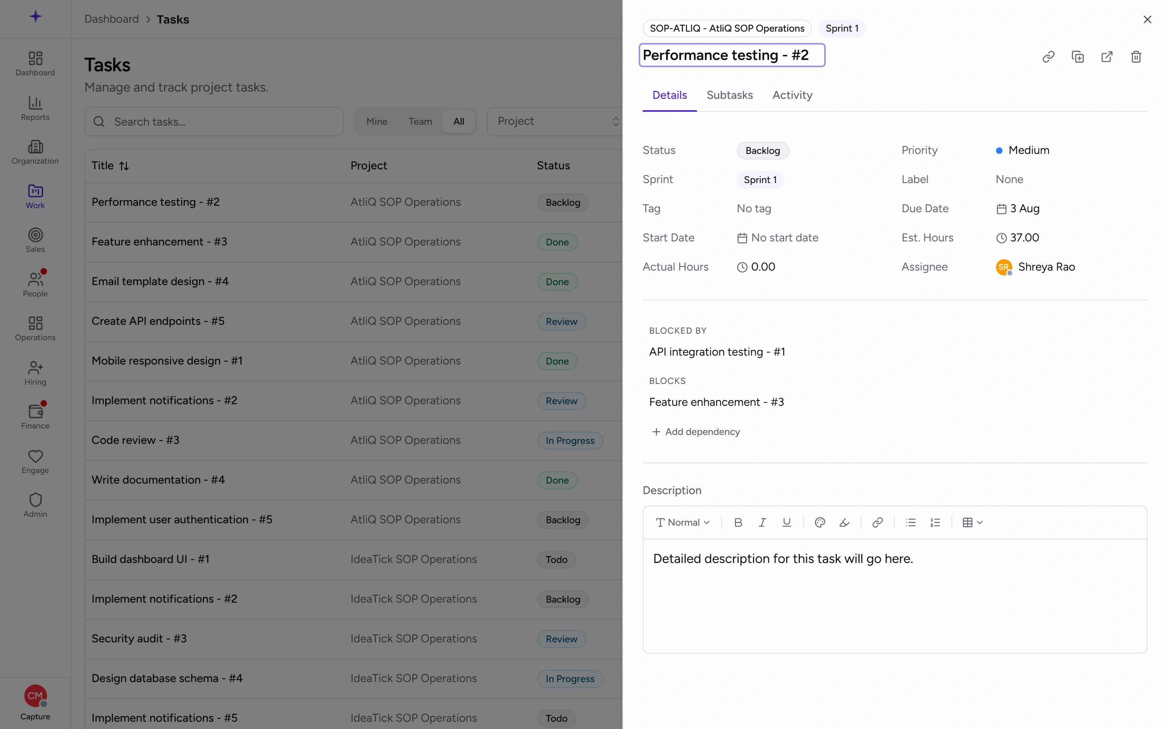Sort tasks by Title column
This screenshot has height=729, width=1167.
point(111,165)
